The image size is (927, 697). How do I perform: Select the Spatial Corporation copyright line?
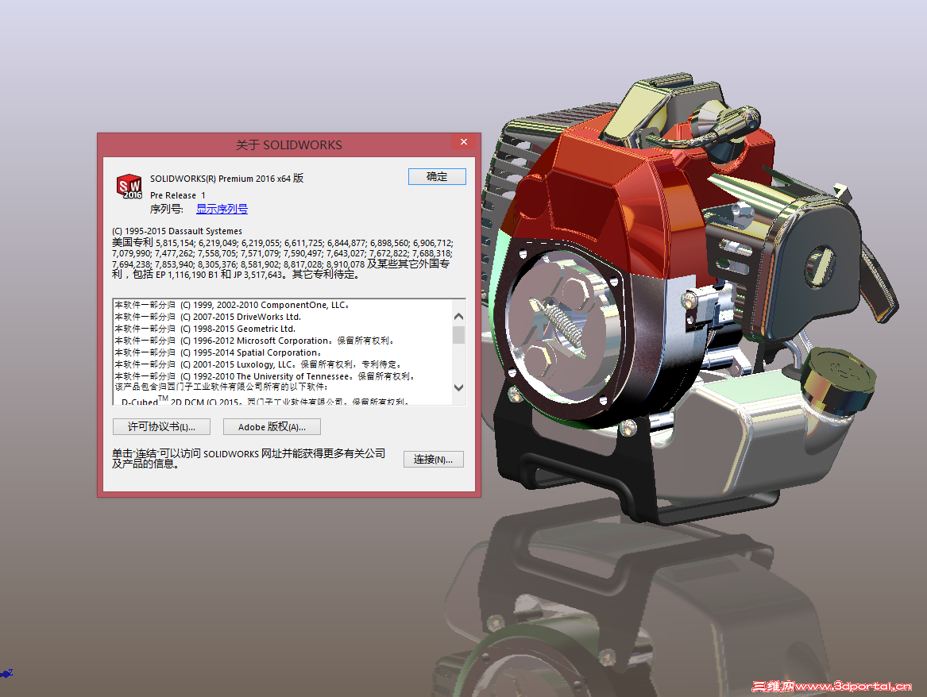[x=218, y=352]
